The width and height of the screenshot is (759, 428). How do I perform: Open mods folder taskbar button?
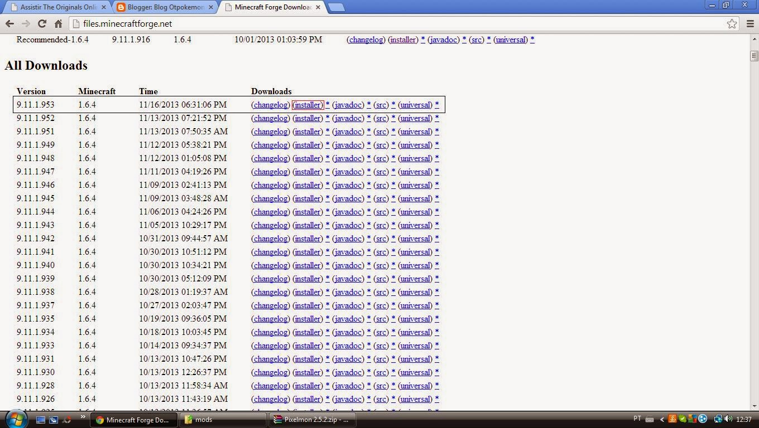tap(224, 420)
